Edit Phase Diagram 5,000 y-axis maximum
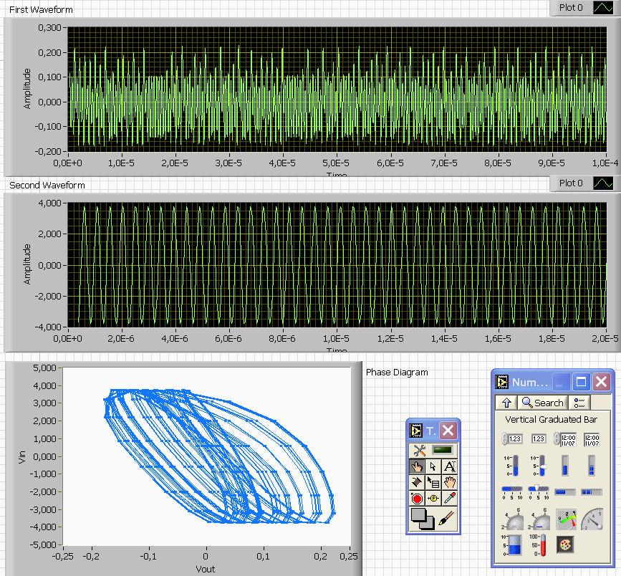Image resolution: width=621 pixels, height=576 pixels. (44, 368)
